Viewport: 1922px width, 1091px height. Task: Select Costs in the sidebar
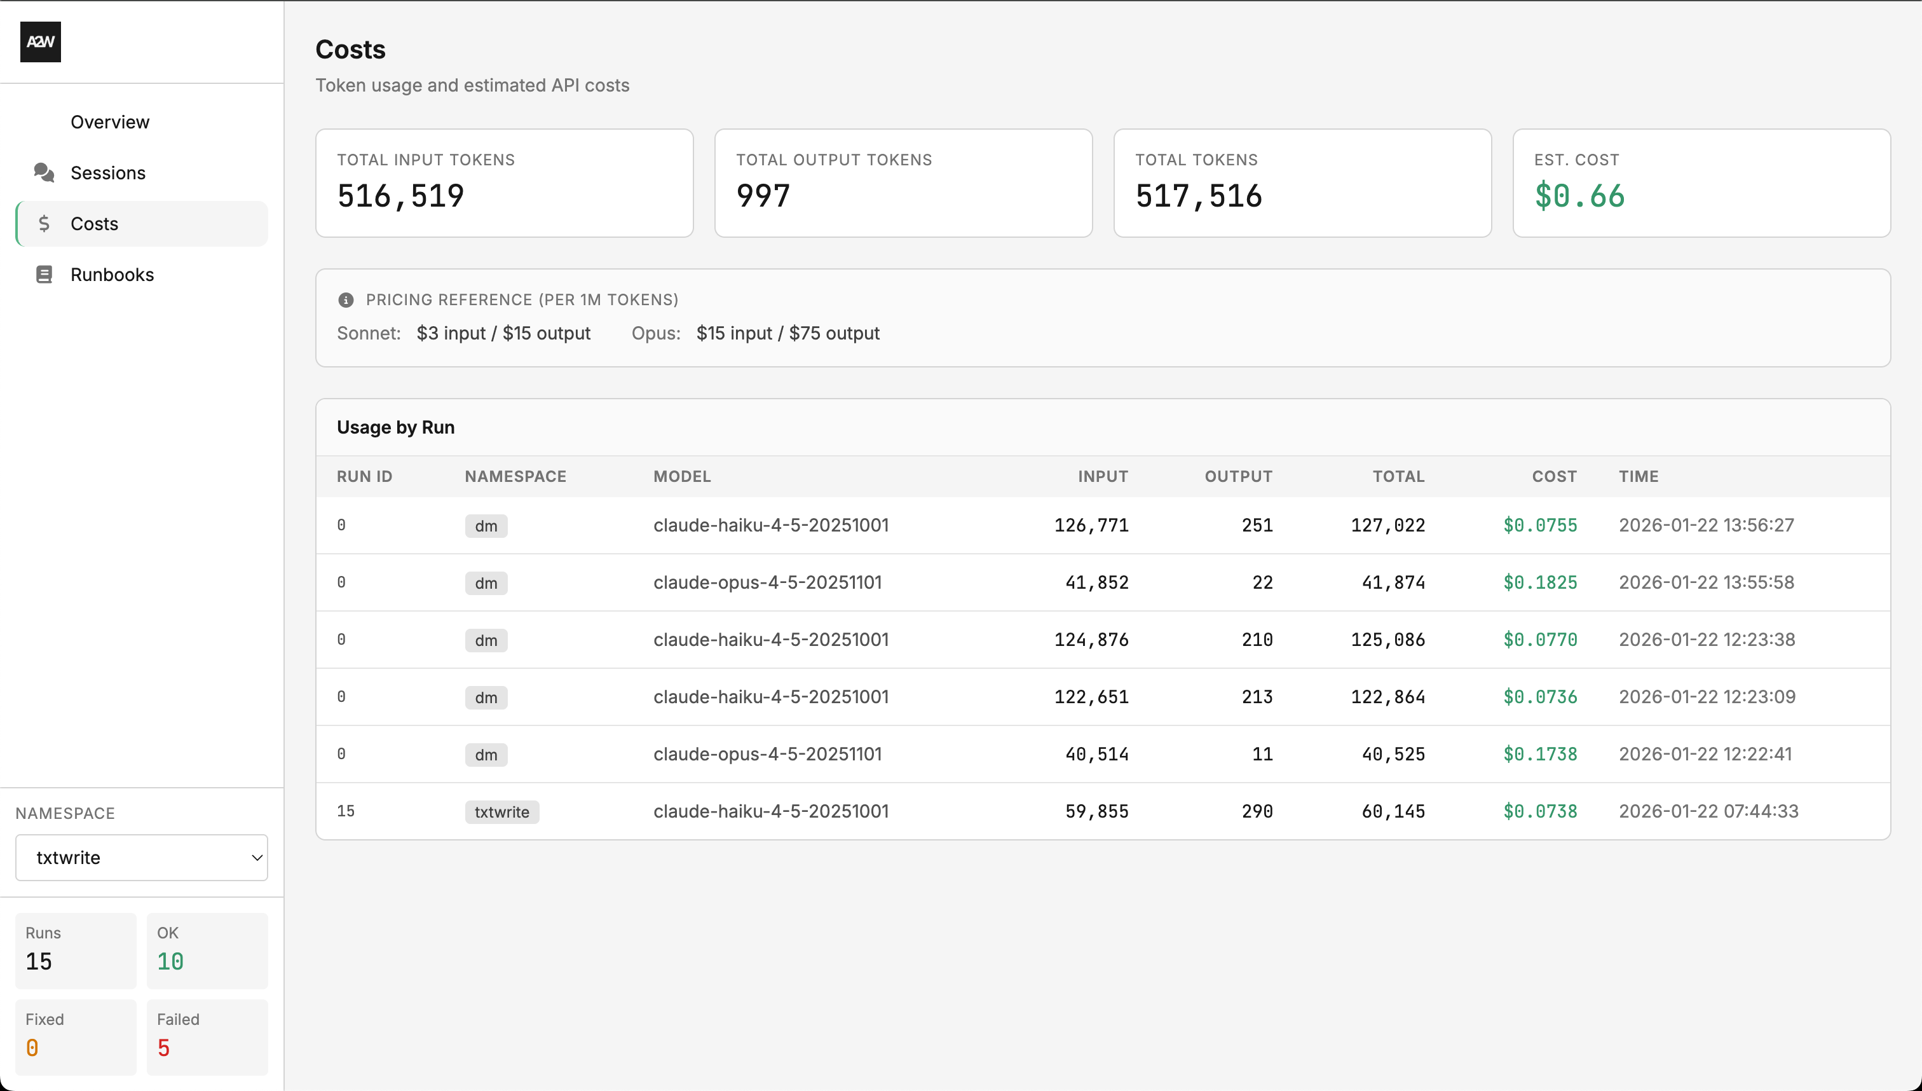click(x=94, y=223)
